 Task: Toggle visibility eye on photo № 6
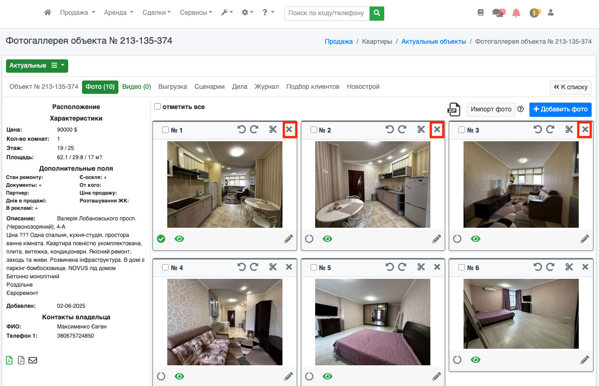[476, 360]
